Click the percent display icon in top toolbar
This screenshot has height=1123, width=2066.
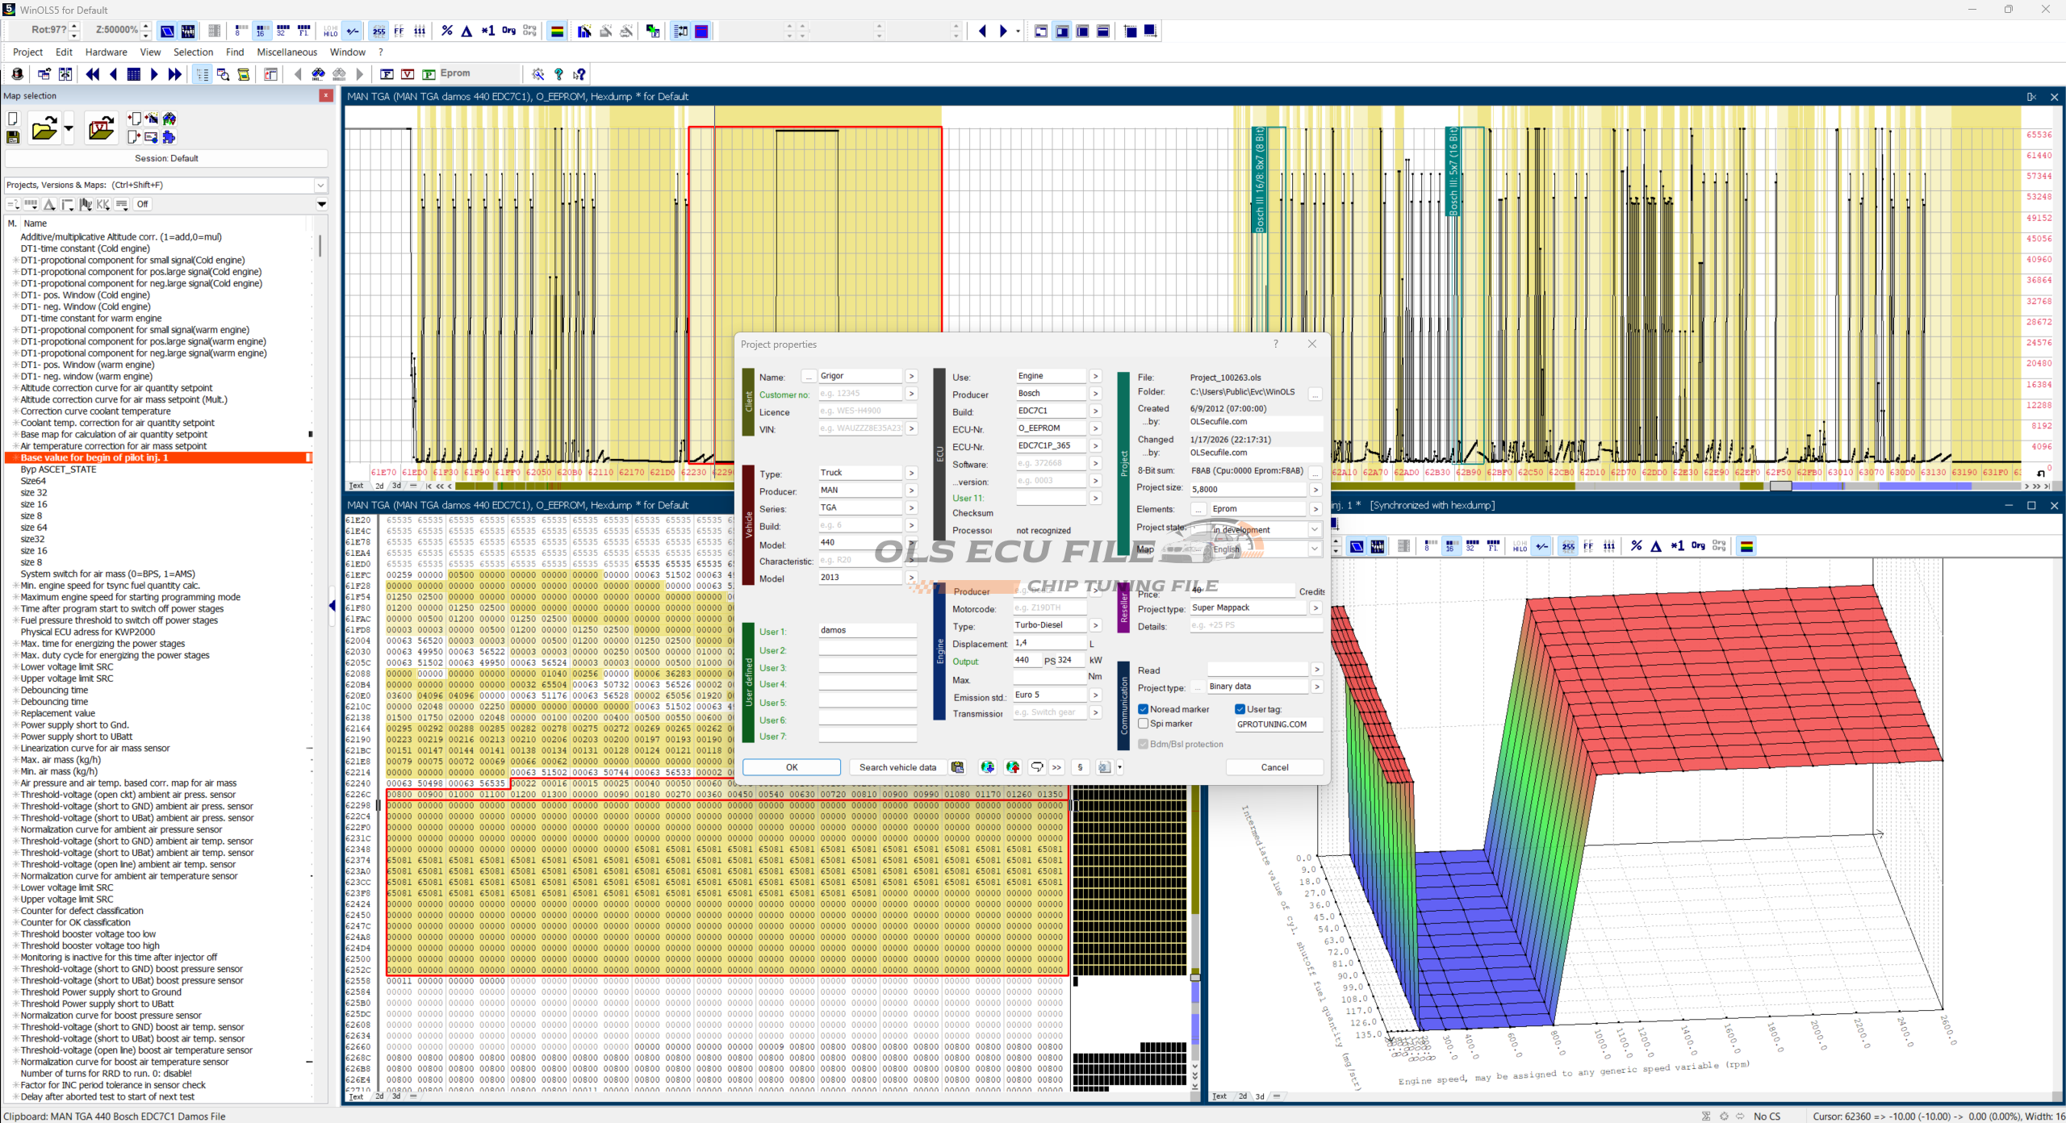[446, 31]
